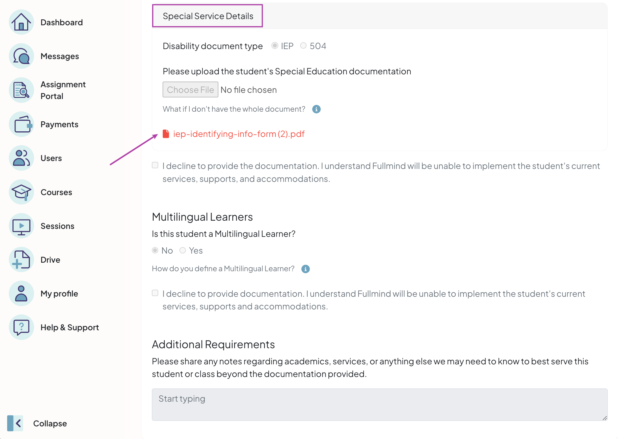This screenshot has height=439, width=618.
Task: Open My profile
Action: 59,293
